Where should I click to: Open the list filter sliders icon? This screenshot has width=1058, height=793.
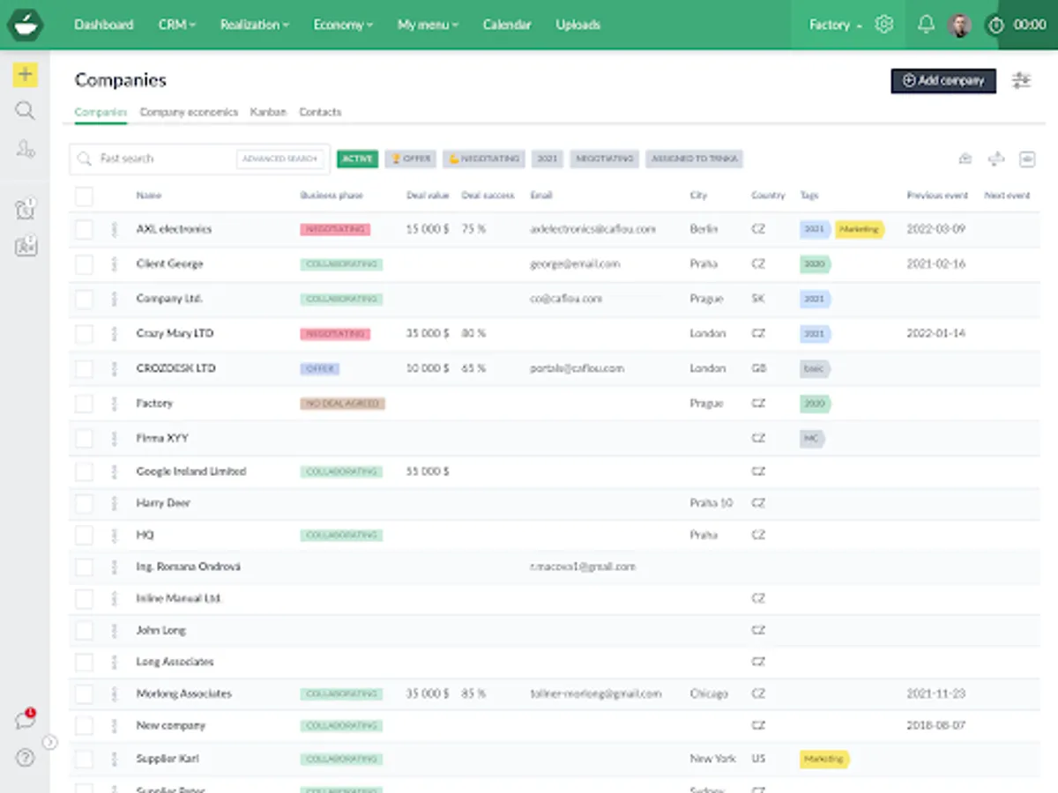(1021, 80)
